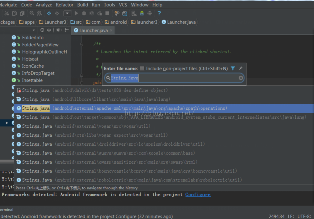Open the file type filter funnel
This screenshot has height=219, width=314.
[x=233, y=68]
